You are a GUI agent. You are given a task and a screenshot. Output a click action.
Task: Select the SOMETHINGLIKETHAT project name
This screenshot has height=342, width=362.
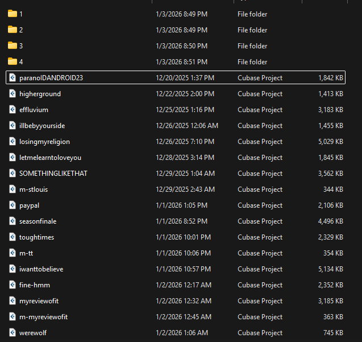click(53, 174)
